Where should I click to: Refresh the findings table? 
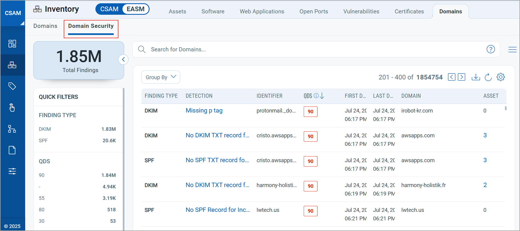point(488,77)
